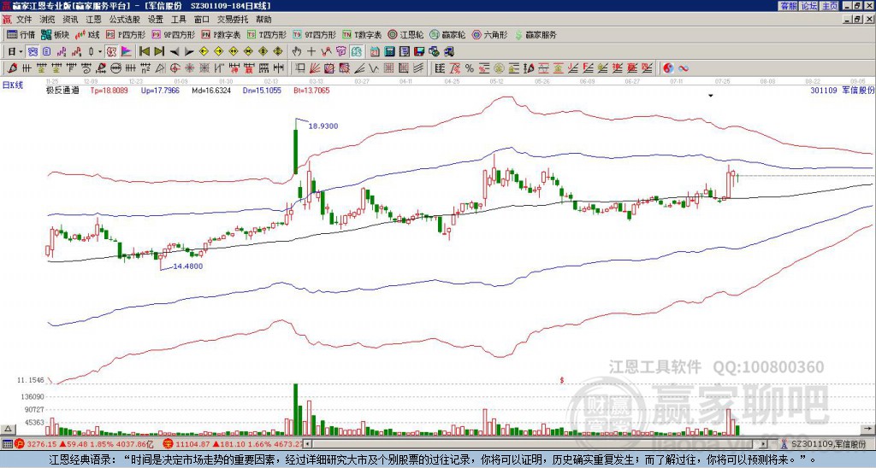The image size is (876, 468).
Task: Open the 赢家轮 tool
Action: click(x=447, y=34)
